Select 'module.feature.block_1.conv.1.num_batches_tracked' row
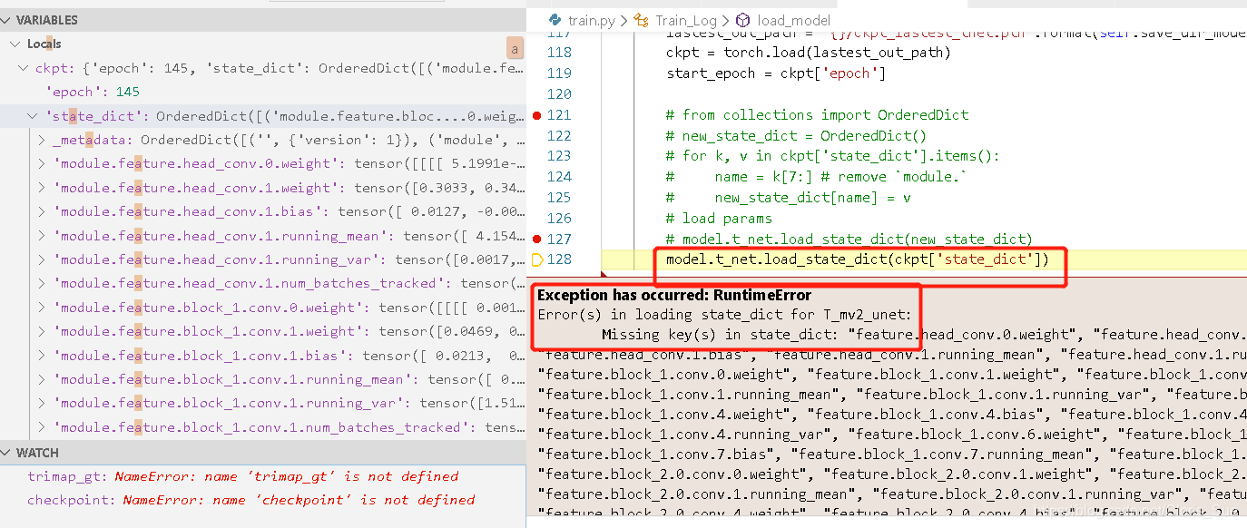The image size is (1247, 528). tap(263, 427)
